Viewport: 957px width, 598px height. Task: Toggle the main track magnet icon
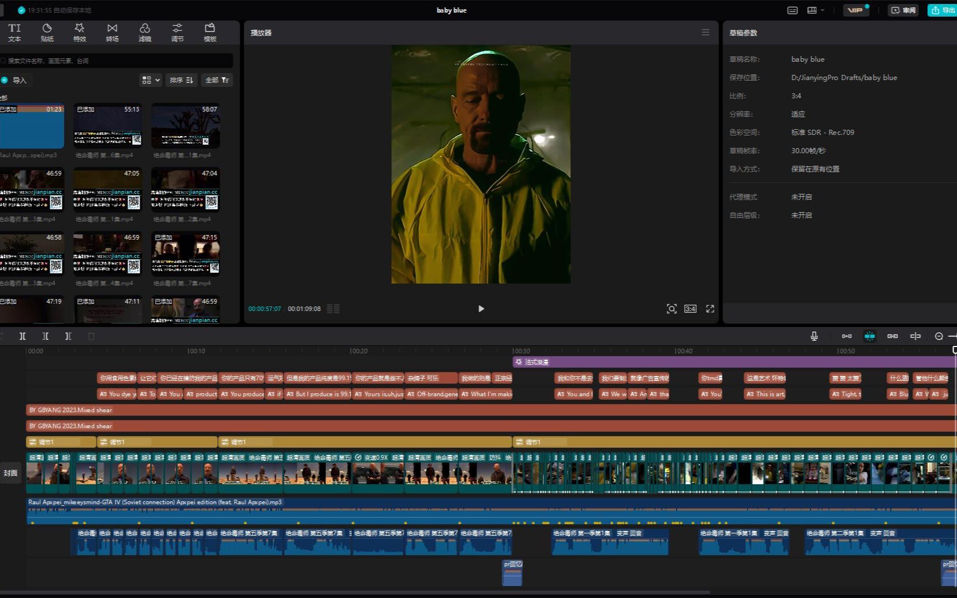(847, 336)
